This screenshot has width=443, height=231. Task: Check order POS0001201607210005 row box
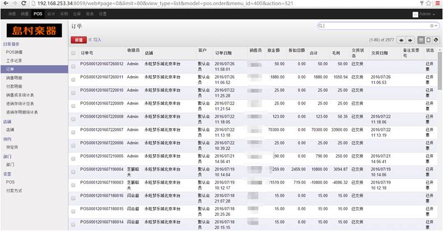pyautogui.click(x=73, y=159)
